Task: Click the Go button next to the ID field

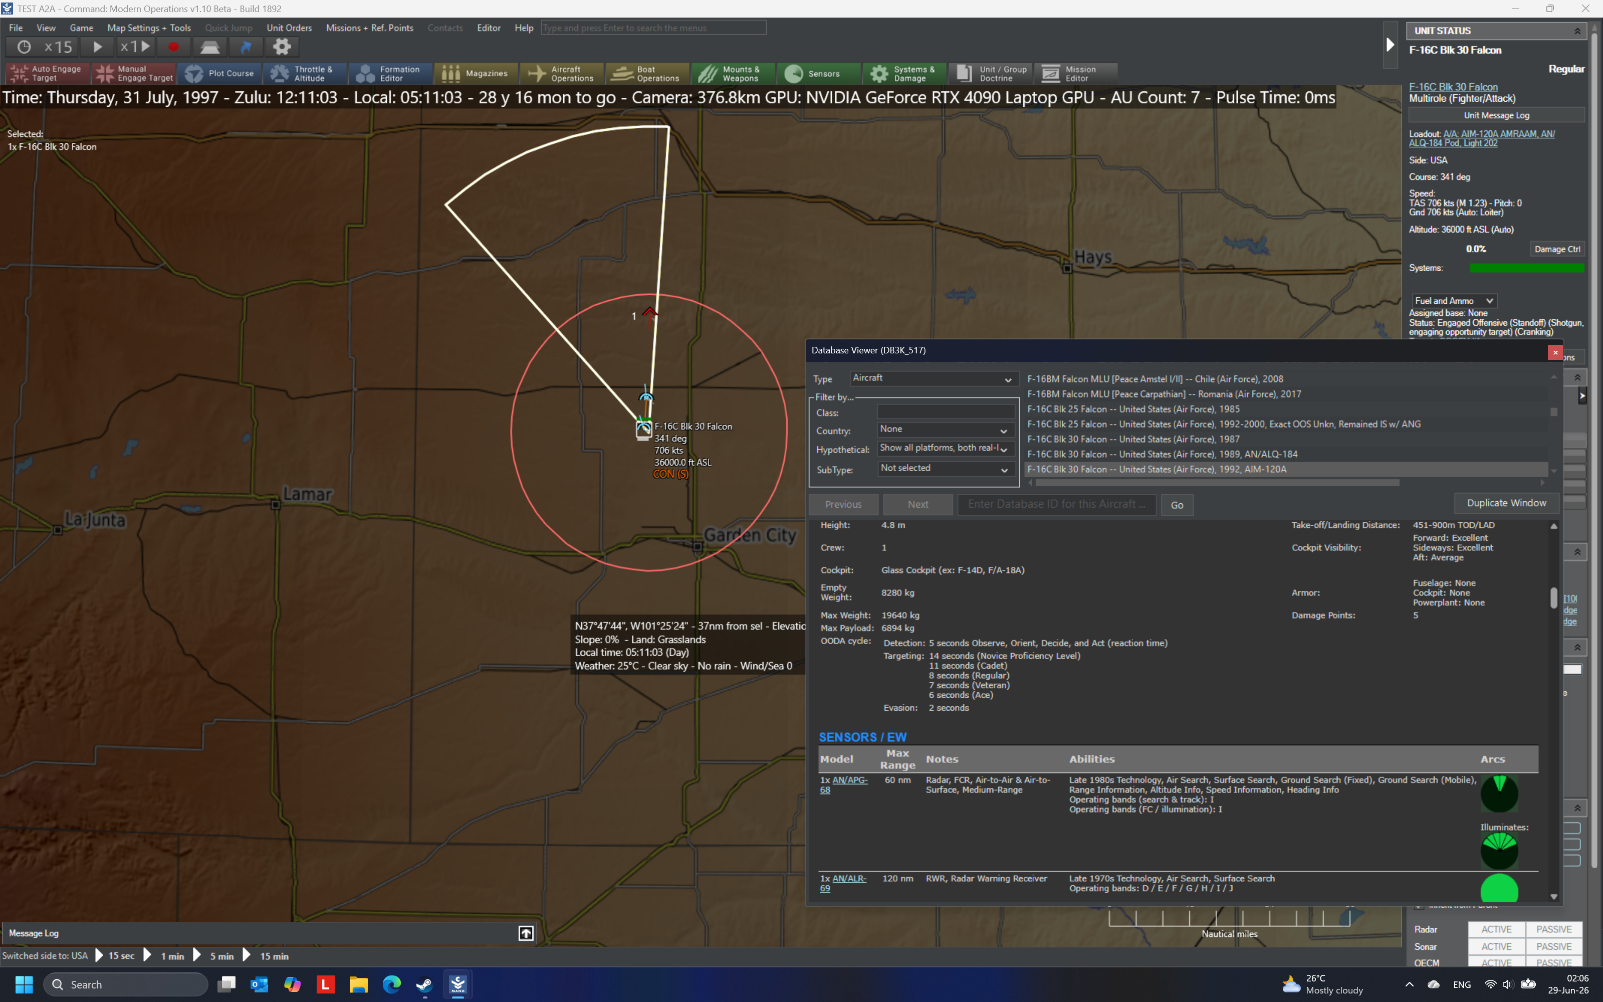Action: pyautogui.click(x=1177, y=505)
